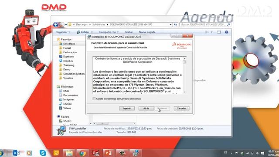Click PowerPoint icon in taskbar
The width and height of the screenshot is (279, 157).
tap(109, 153)
